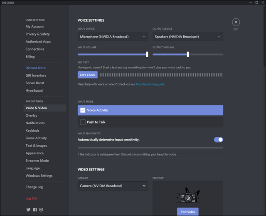Click the Input Volume slider handle

[x=147, y=54]
